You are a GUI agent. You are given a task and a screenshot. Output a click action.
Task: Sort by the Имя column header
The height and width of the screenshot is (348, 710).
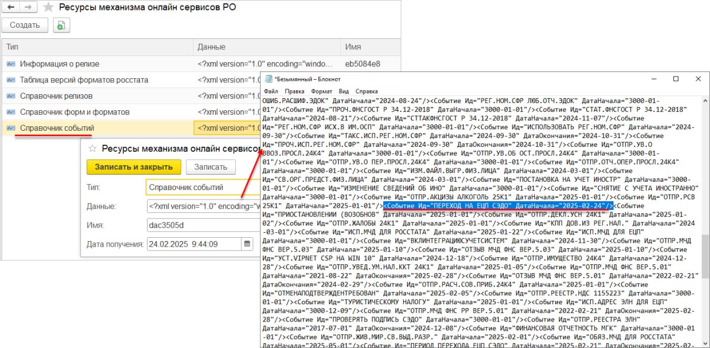(x=371, y=47)
